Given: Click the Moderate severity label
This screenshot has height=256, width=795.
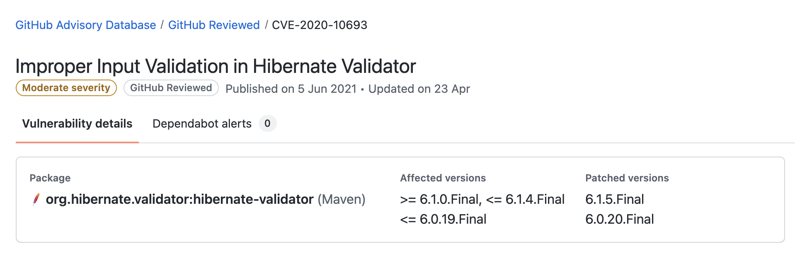Looking at the screenshot, I should point(66,88).
